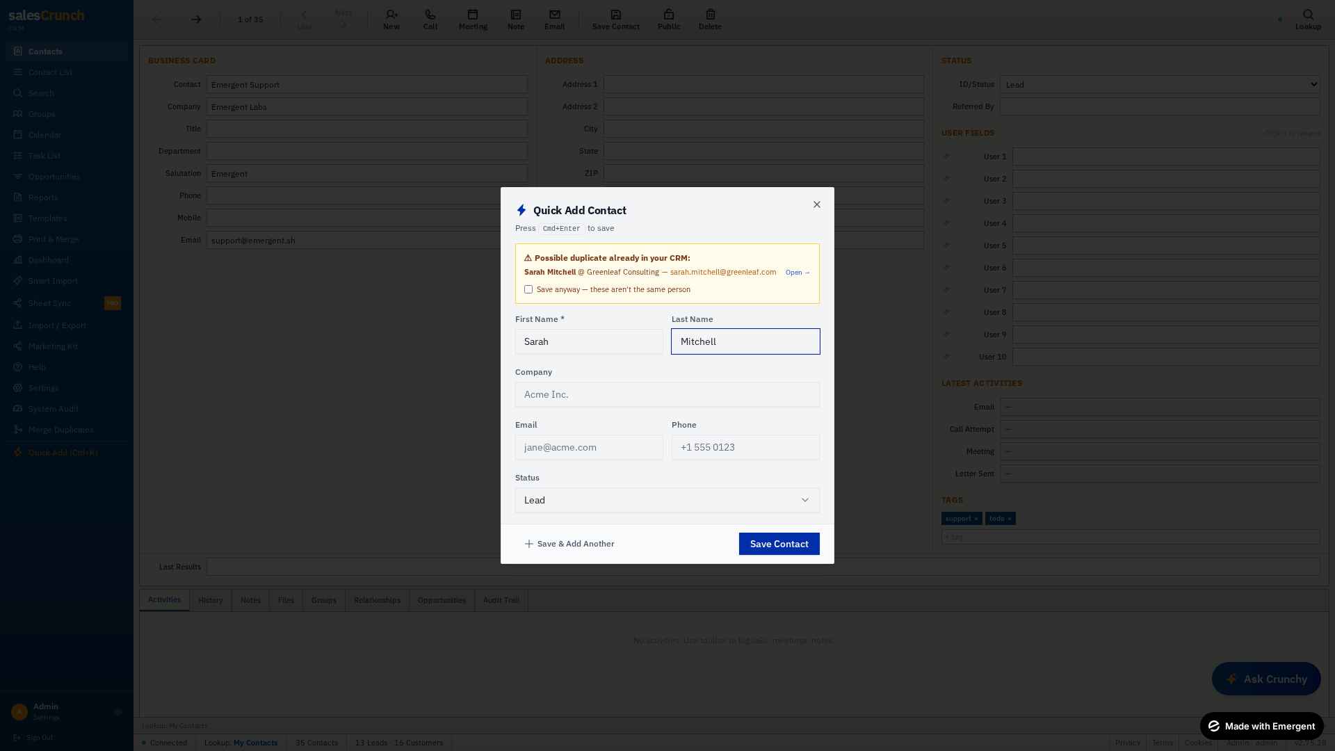
Task: Open Merge Duplicates in sidebar
Action: 67,430
